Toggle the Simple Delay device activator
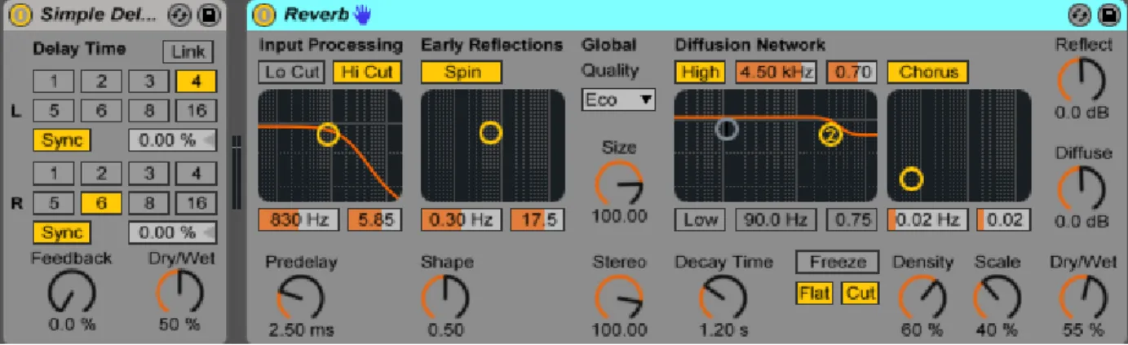This screenshot has width=1128, height=345. click(x=21, y=15)
